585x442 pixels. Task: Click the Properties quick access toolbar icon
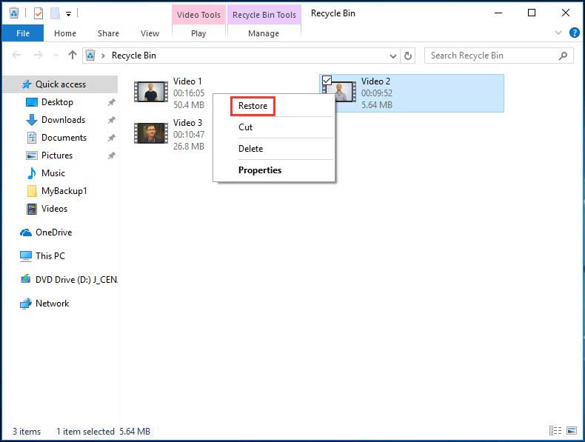point(38,13)
